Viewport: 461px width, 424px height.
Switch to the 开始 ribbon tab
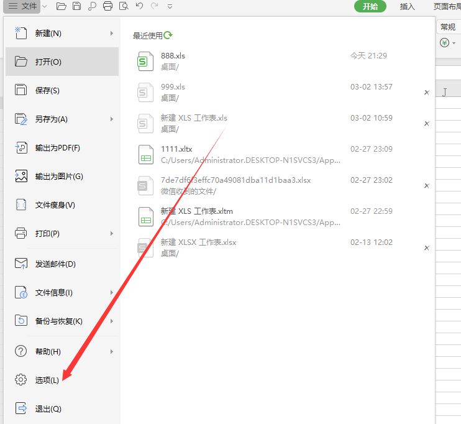370,6
